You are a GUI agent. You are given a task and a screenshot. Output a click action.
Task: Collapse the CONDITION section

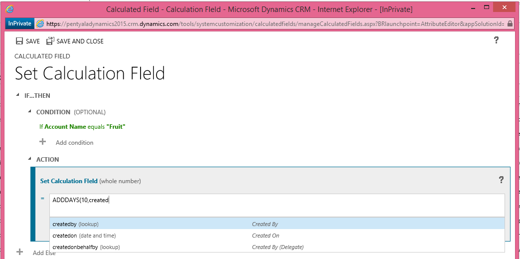[x=30, y=112]
